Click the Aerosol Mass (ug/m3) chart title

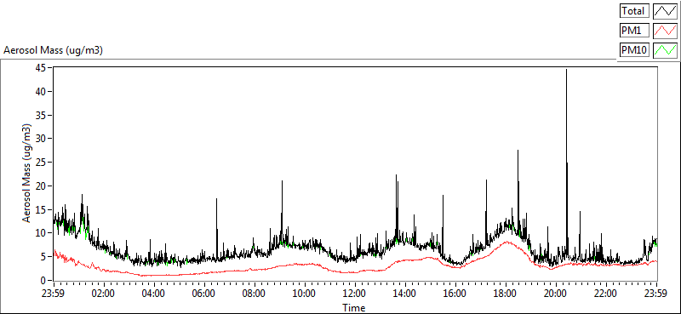(x=53, y=50)
